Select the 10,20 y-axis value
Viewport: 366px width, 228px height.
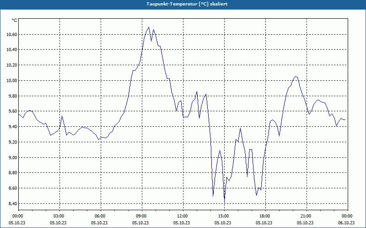(11, 65)
